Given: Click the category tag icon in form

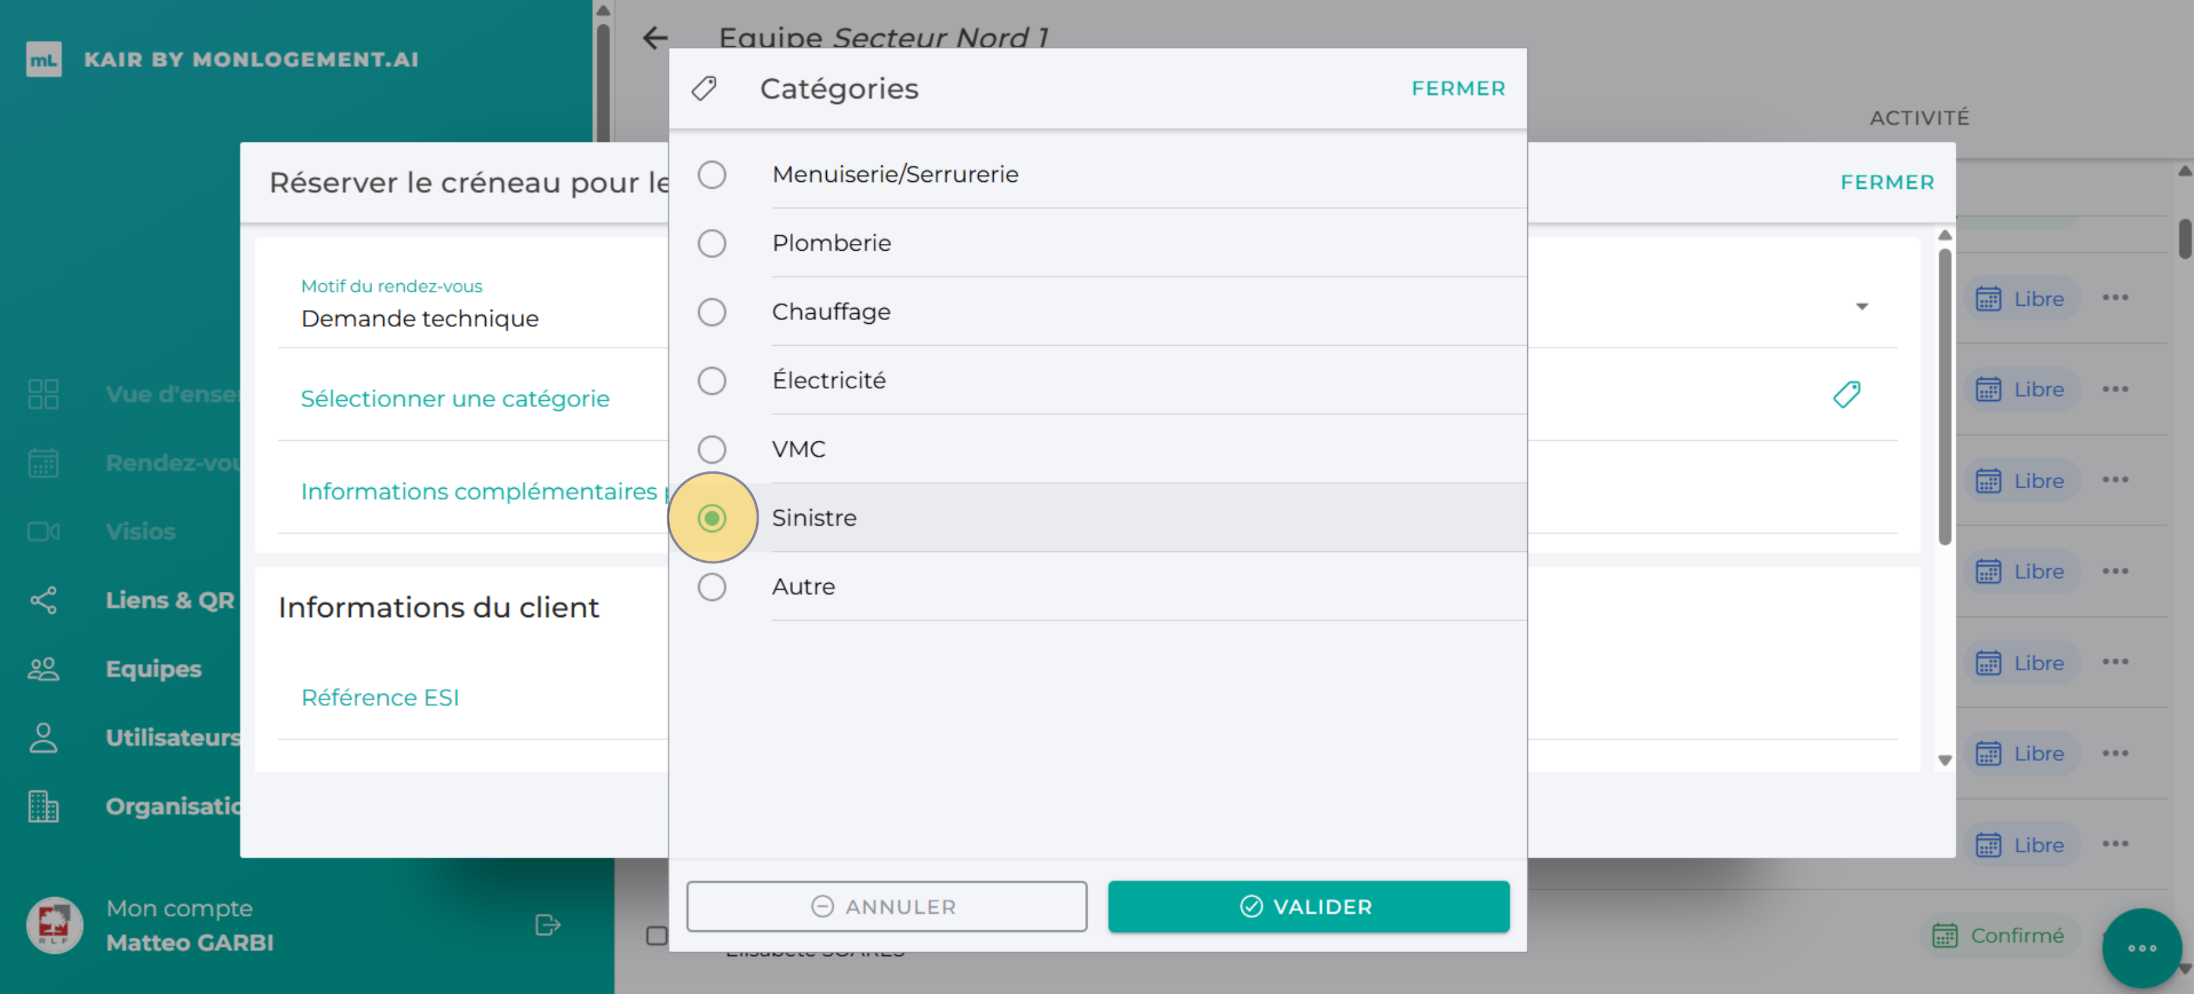Looking at the screenshot, I should [1846, 395].
